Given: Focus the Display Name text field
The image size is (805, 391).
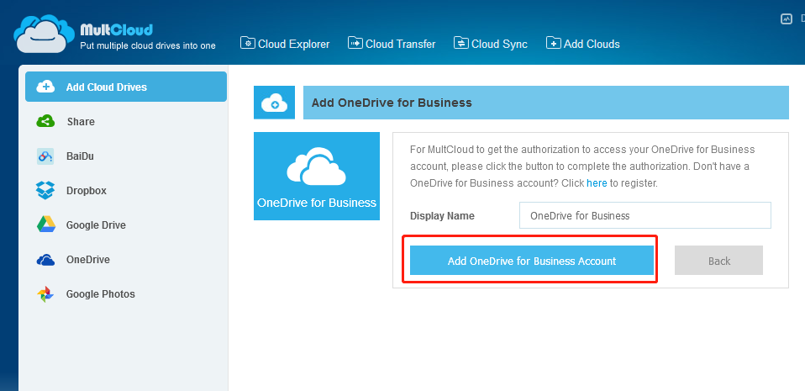Looking at the screenshot, I should [645, 215].
